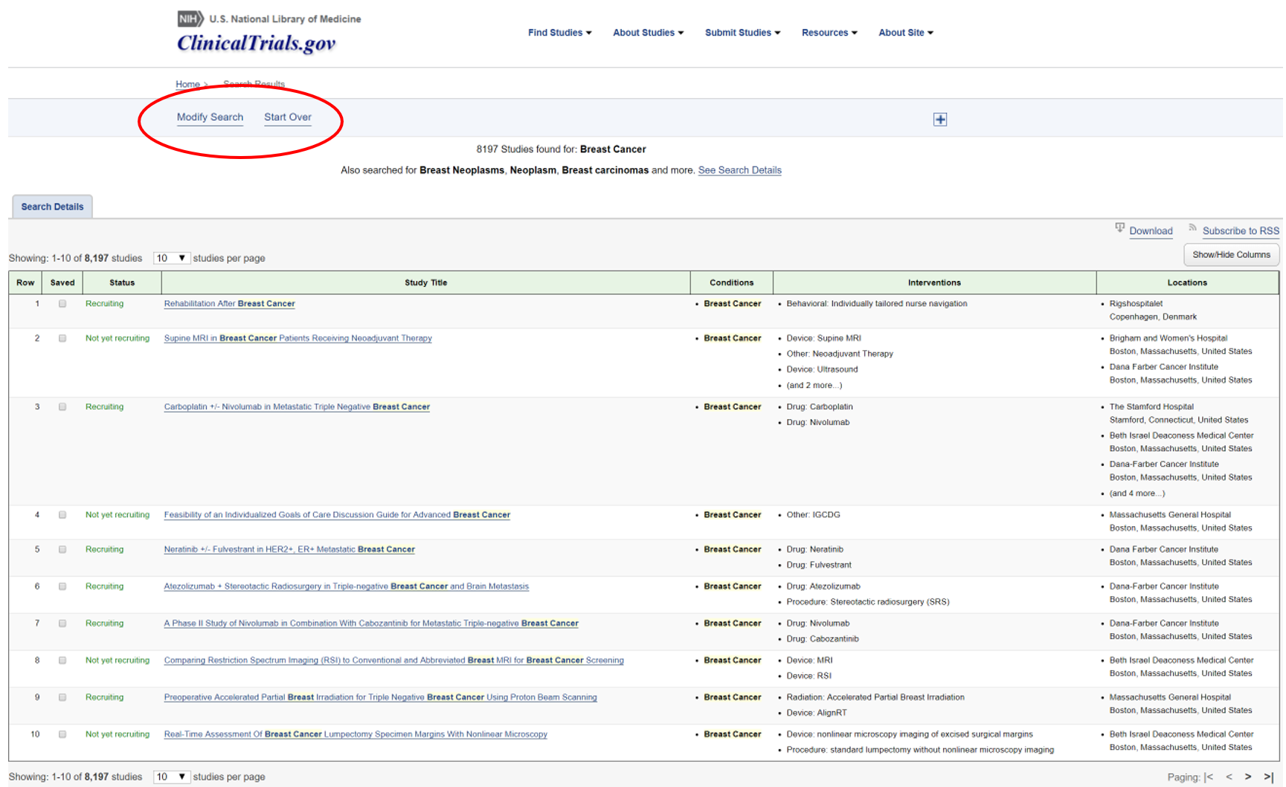
Task: Click 'Other: IGCDG' intervention text
Action: tap(813, 515)
